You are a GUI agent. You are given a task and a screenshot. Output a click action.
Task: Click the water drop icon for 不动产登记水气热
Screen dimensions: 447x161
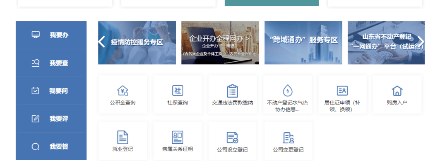point(287,91)
